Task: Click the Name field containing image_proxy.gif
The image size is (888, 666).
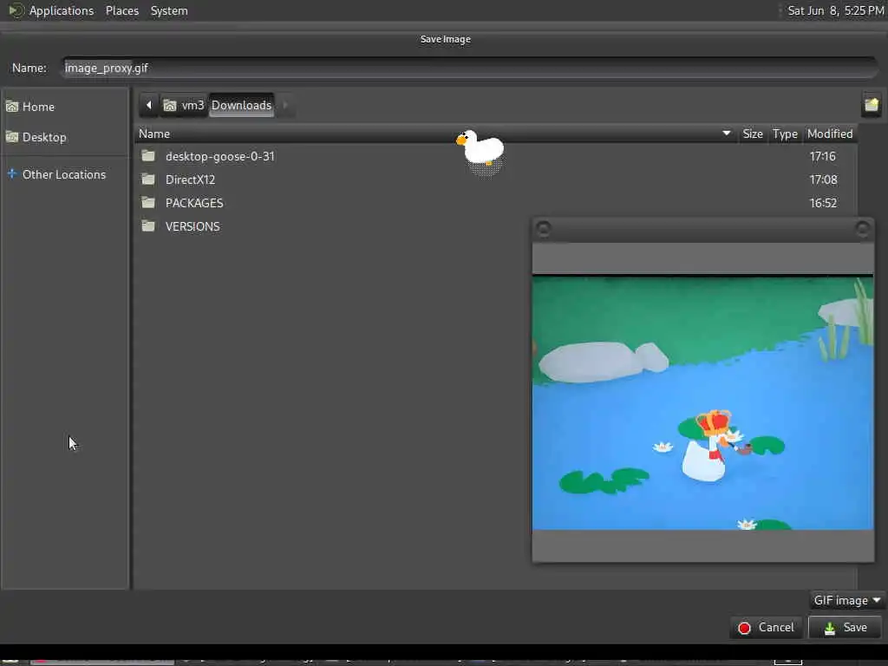Action: [469, 68]
